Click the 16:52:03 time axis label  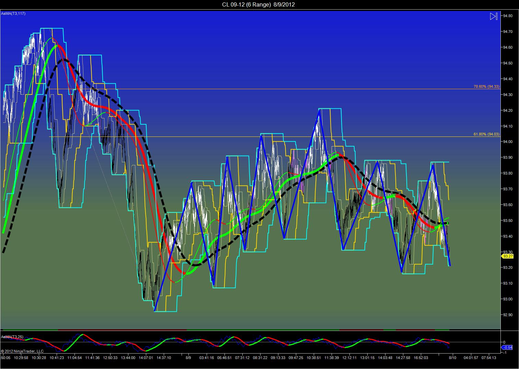click(x=420, y=358)
